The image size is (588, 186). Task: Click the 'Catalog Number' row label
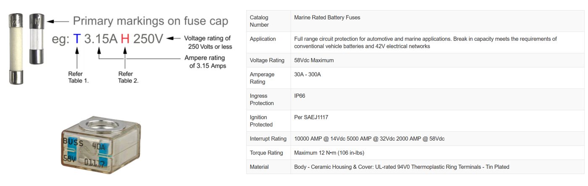point(259,21)
